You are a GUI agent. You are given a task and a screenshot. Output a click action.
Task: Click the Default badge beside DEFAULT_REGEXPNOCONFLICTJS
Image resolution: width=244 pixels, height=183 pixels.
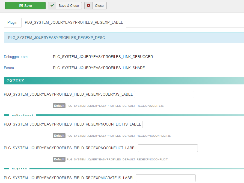59,136
